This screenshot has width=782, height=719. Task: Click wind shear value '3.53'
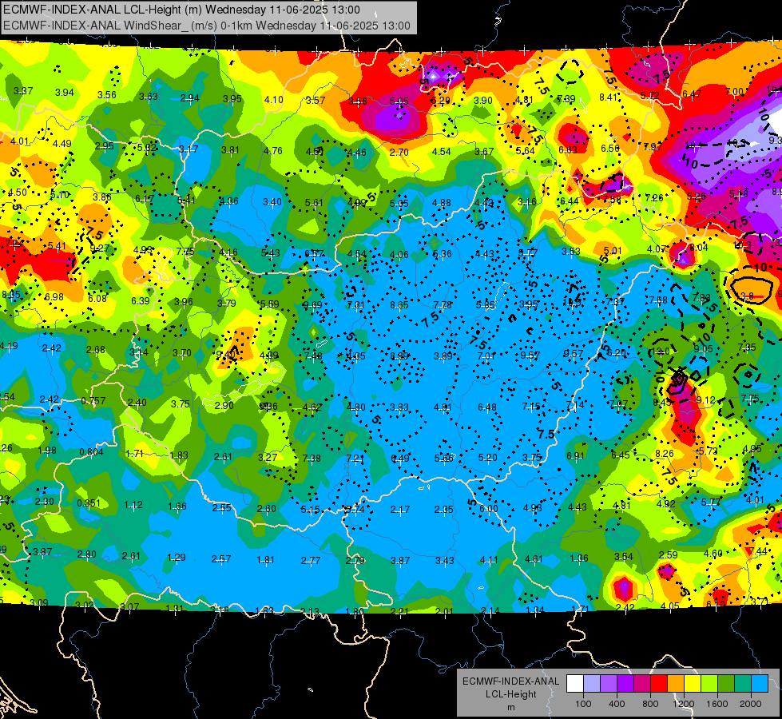[x=571, y=251]
